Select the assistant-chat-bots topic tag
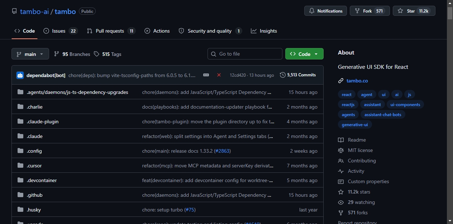This screenshot has width=453, height=224. click(383, 115)
